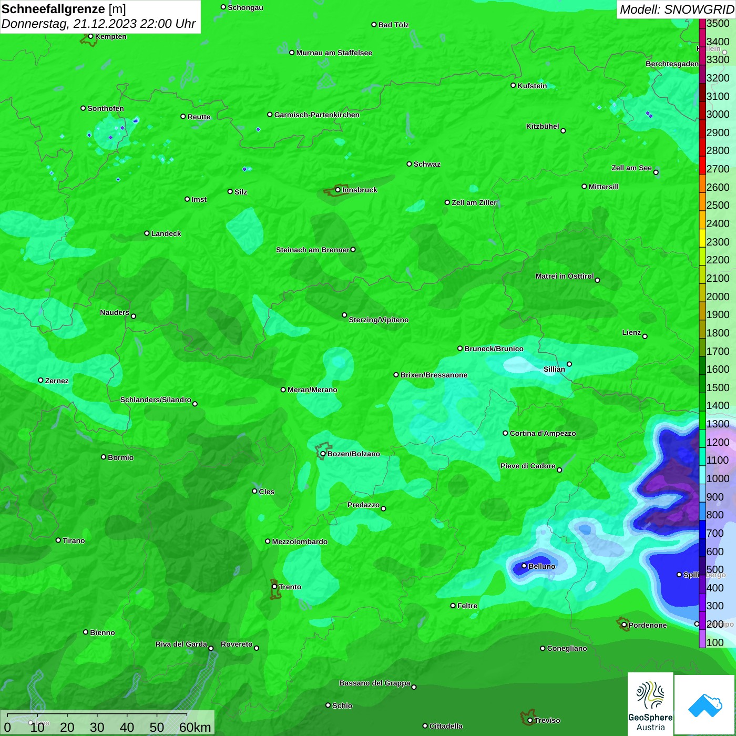Select the Bozen/Bolzano city marker dot
736x736 pixels.
(x=323, y=454)
